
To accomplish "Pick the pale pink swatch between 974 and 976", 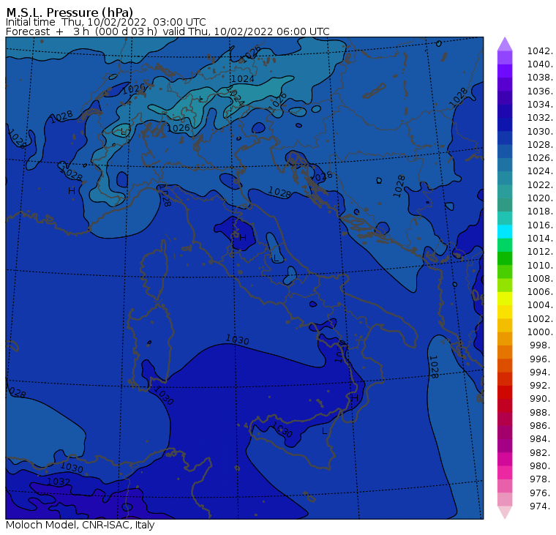I will pyautogui.click(x=505, y=499).
